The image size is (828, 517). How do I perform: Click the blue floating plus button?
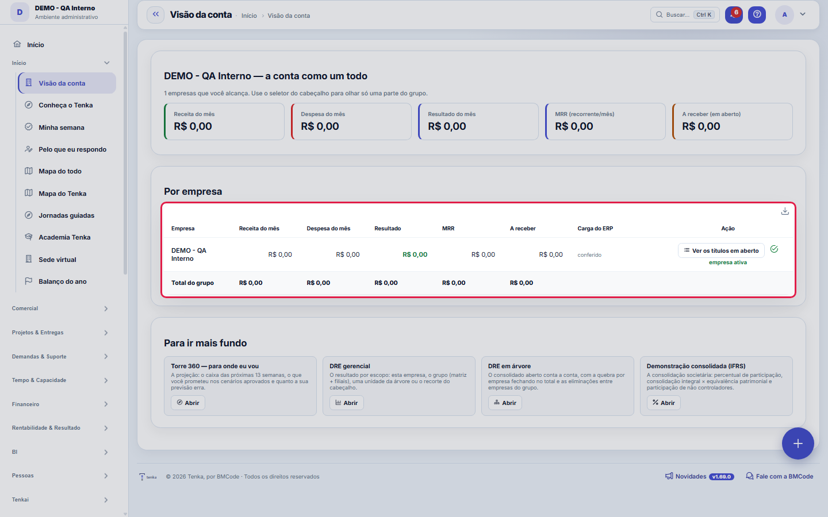pos(798,443)
